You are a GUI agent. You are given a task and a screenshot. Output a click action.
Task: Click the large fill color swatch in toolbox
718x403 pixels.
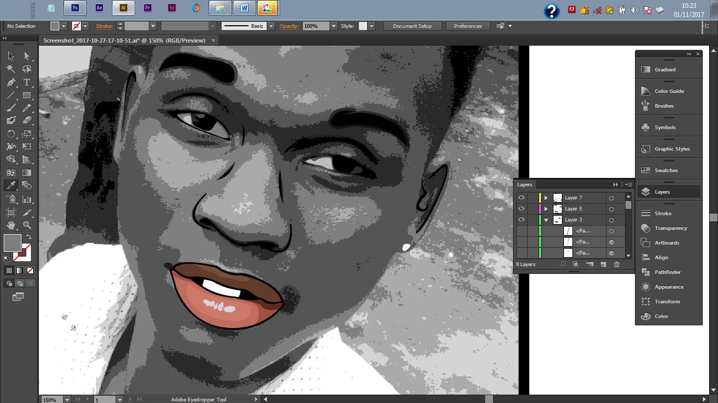tap(13, 243)
